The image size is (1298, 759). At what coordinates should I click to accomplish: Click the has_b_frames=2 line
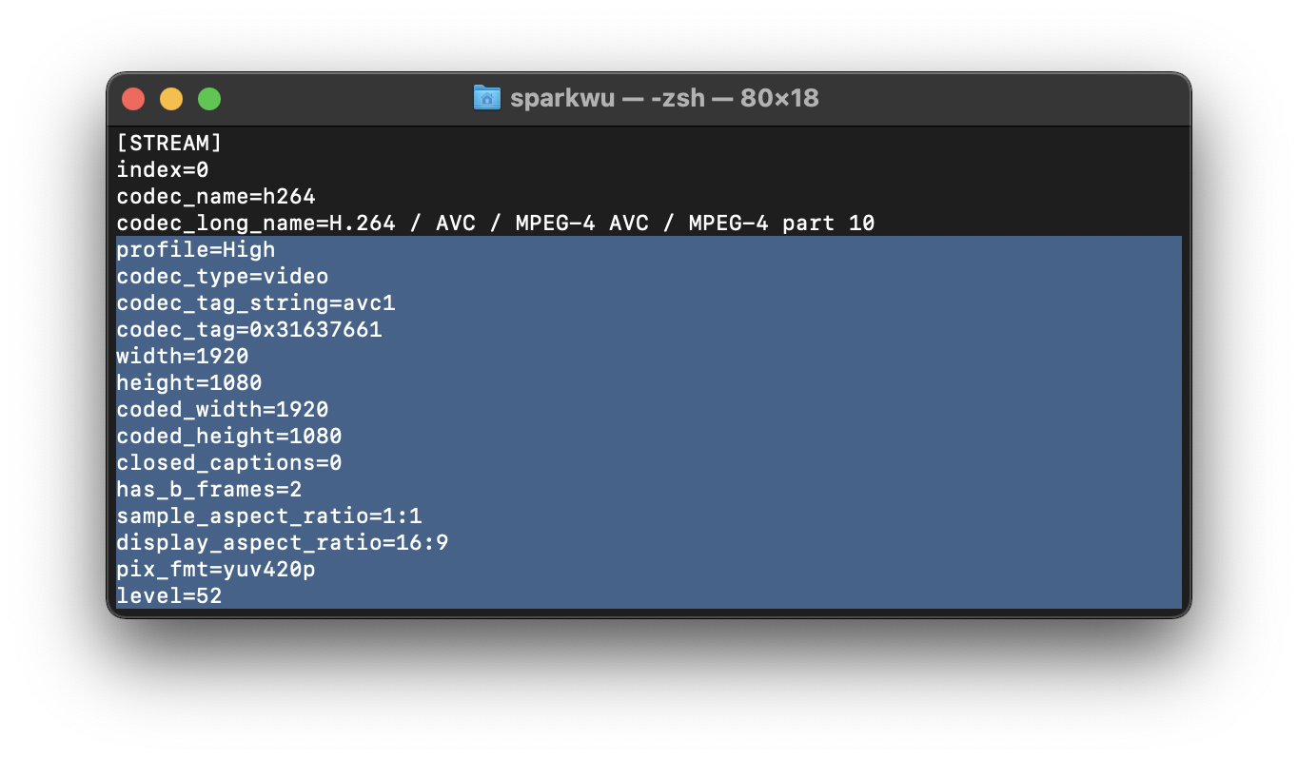[x=209, y=490]
